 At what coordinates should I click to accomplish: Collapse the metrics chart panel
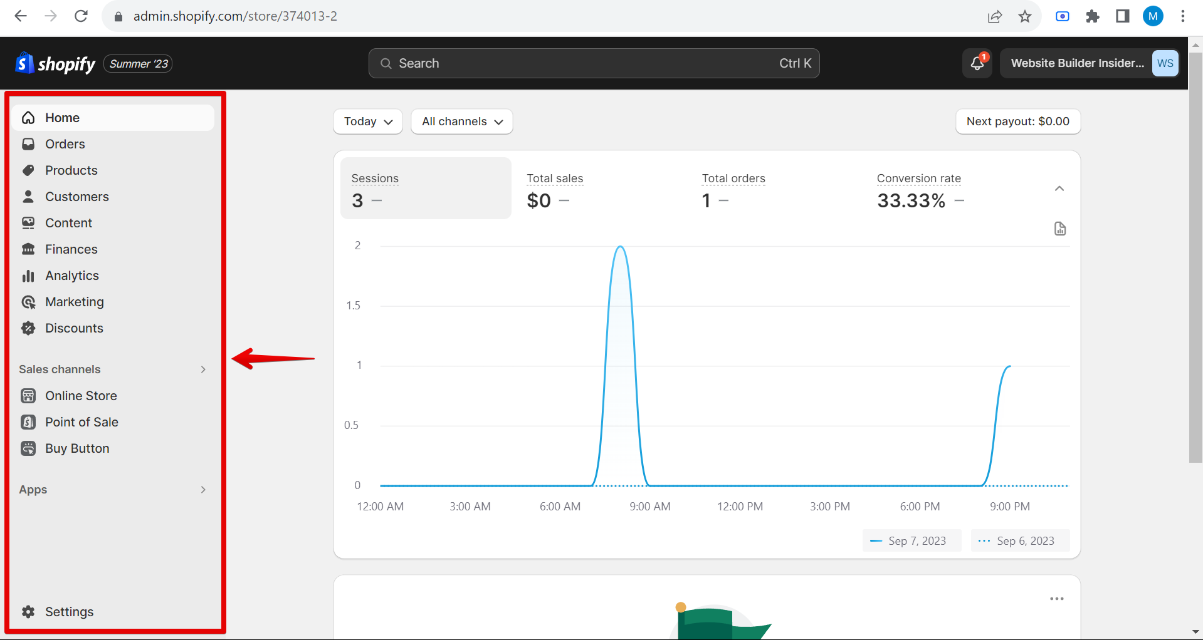coord(1059,188)
